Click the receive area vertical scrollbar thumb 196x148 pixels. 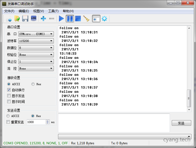(x=189, y=98)
